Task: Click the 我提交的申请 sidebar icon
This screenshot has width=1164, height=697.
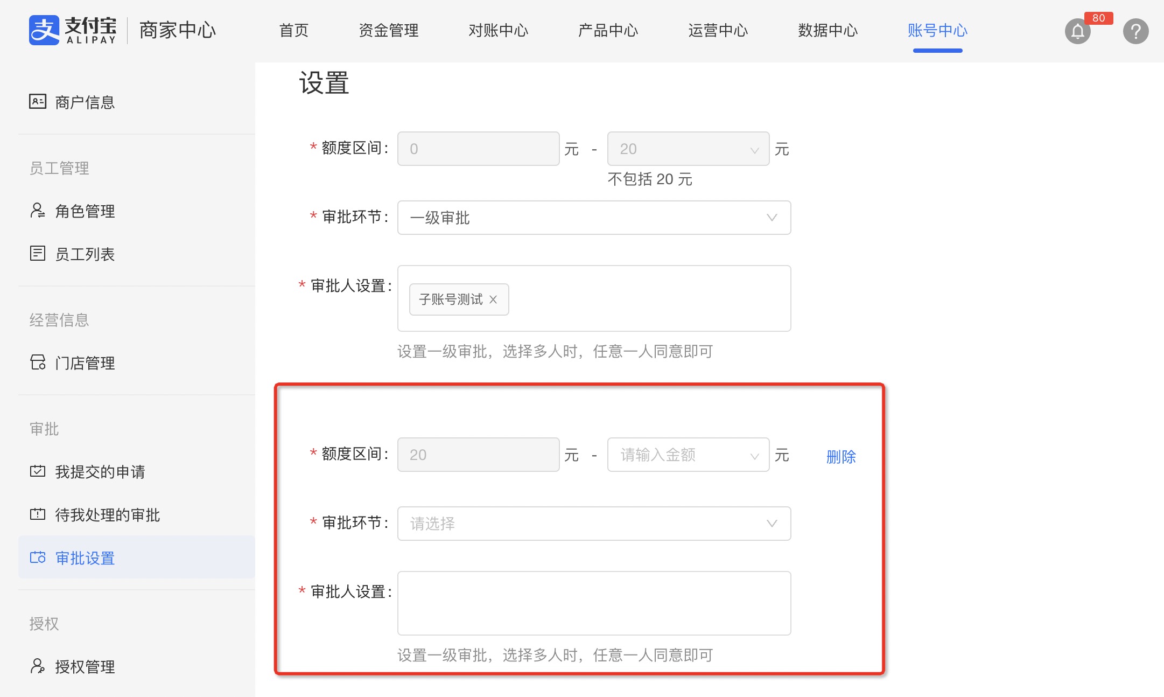Action: click(38, 471)
